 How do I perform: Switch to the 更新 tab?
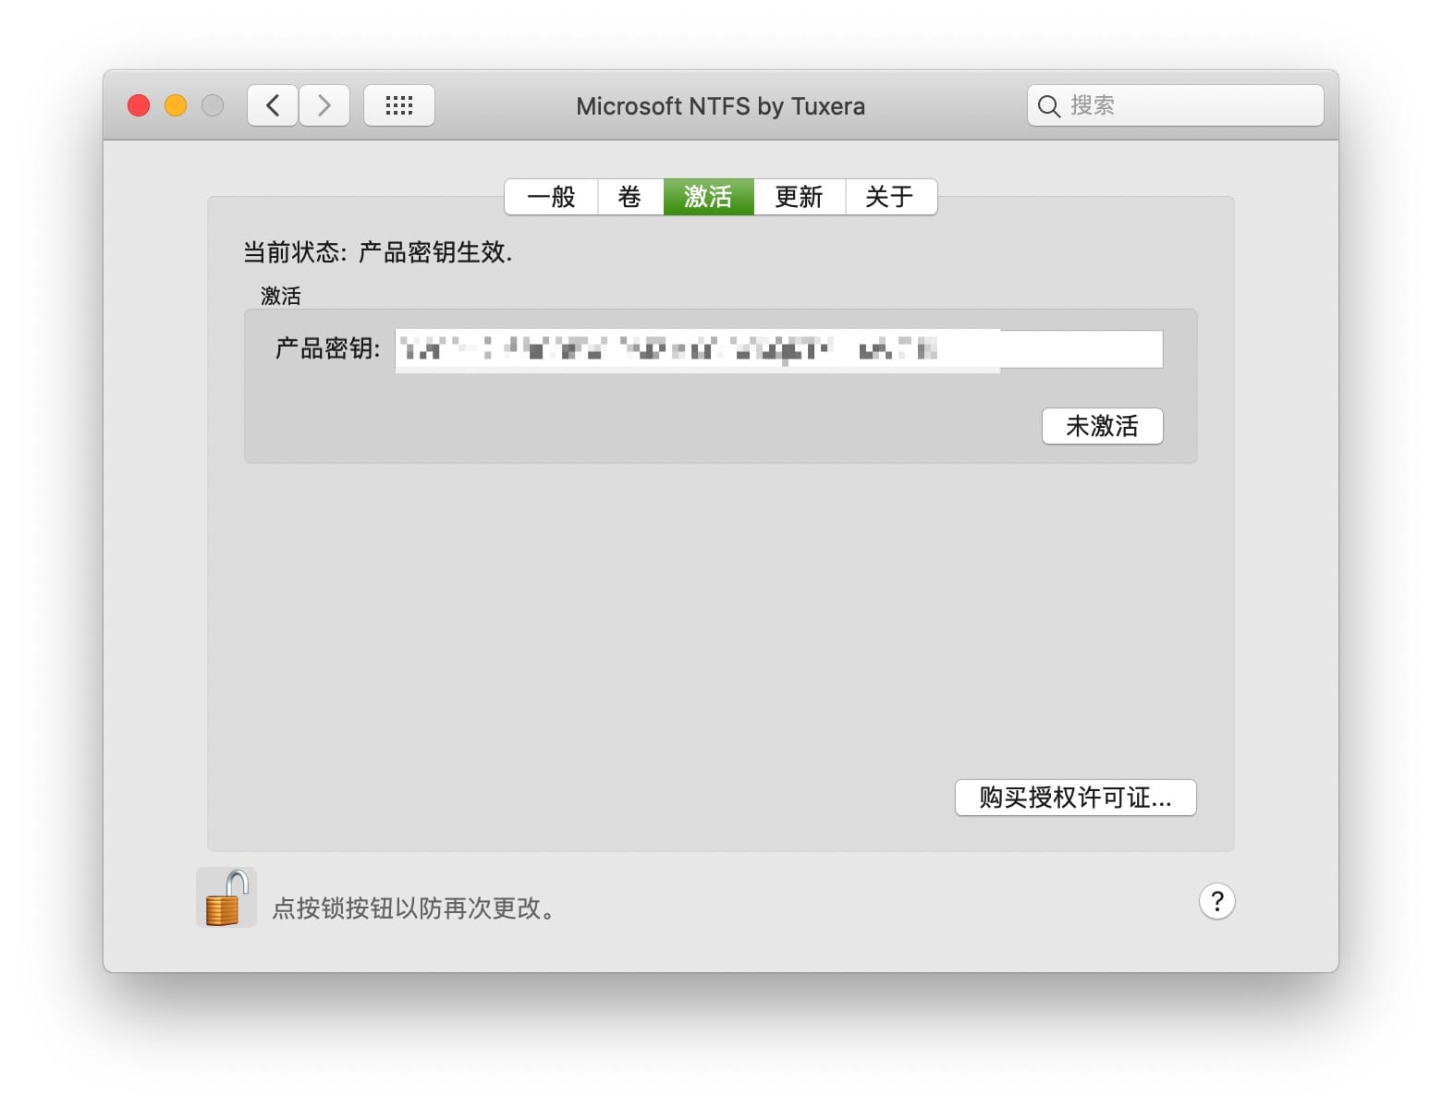[799, 197]
